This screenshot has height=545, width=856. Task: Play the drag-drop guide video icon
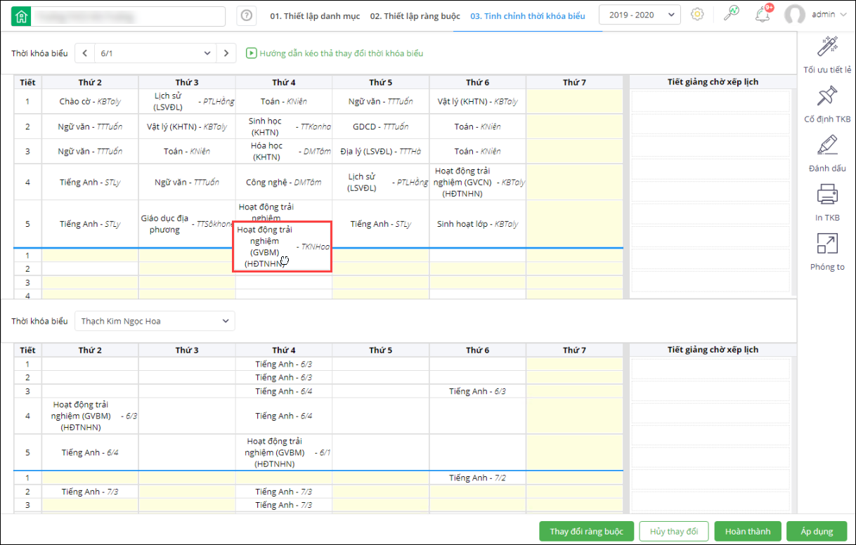250,53
